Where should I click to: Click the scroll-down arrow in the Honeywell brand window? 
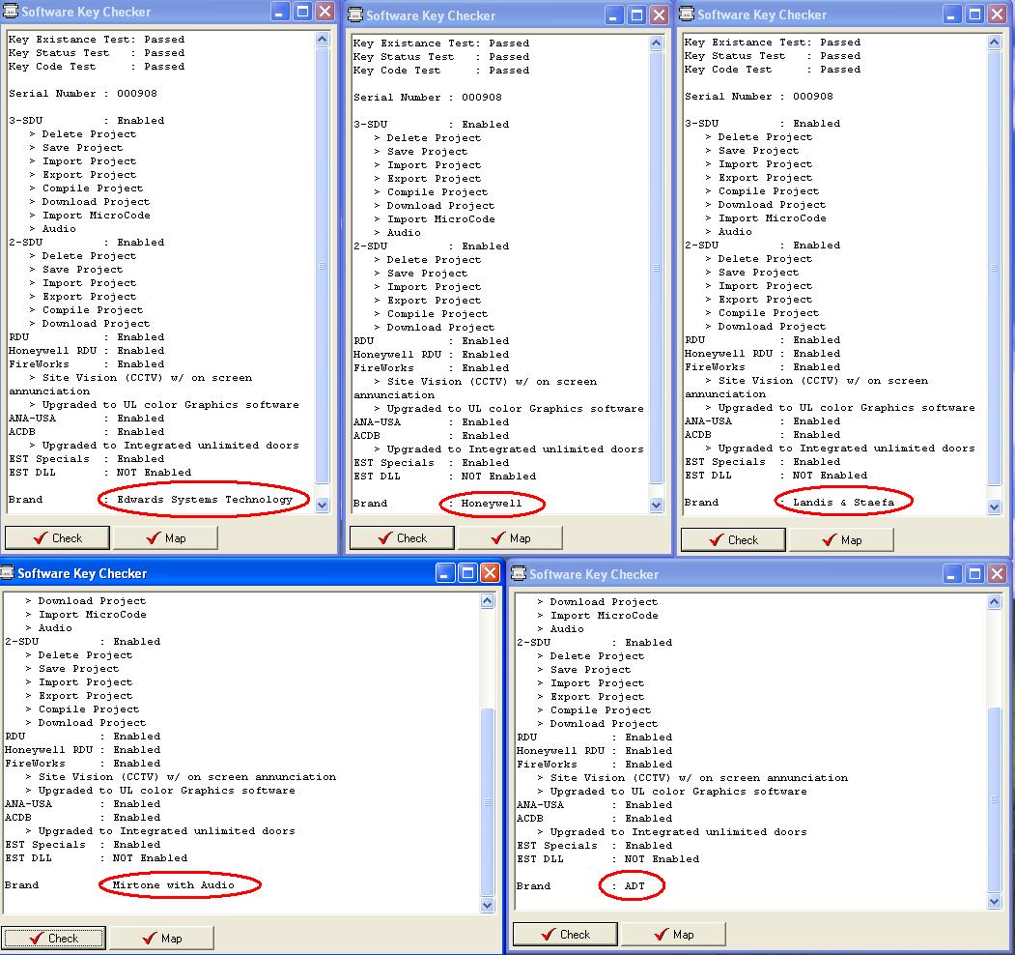[657, 506]
